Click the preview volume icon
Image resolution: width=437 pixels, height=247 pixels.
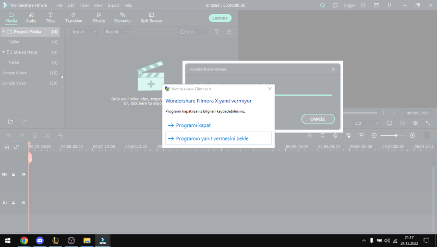click(415, 123)
